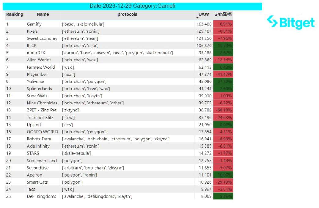Select ranking number 15 for Upland
Image resolution: width=319 pixels, height=208 pixels.
point(9,125)
